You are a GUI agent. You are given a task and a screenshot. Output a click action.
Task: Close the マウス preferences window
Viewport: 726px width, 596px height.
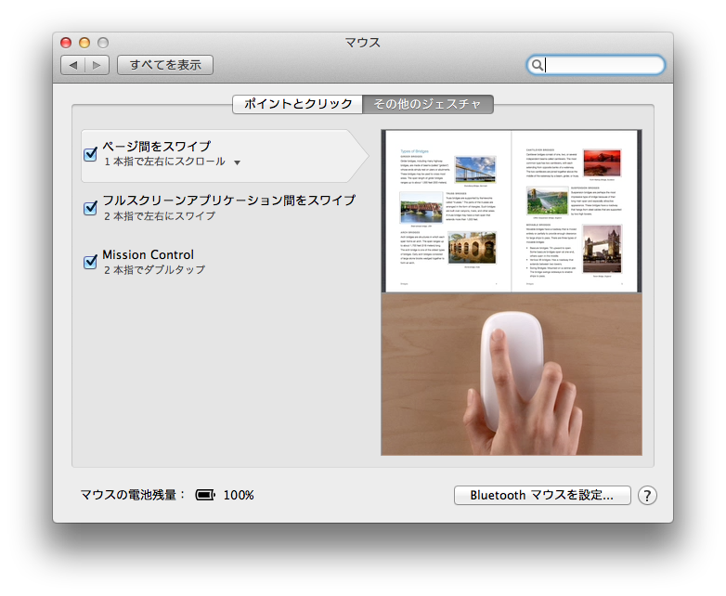pos(66,43)
